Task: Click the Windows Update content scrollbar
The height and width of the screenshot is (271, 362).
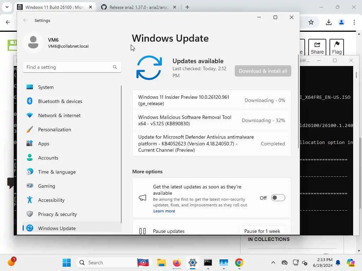Action: (x=298, y=101)
